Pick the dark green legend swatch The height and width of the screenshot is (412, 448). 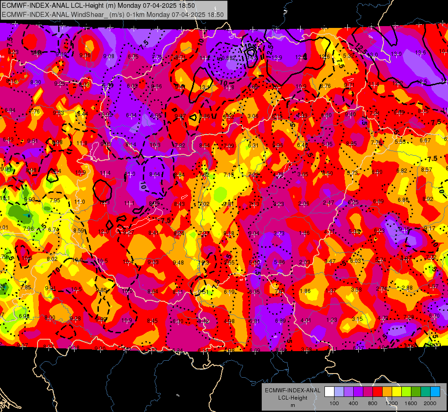click(416, 392)
